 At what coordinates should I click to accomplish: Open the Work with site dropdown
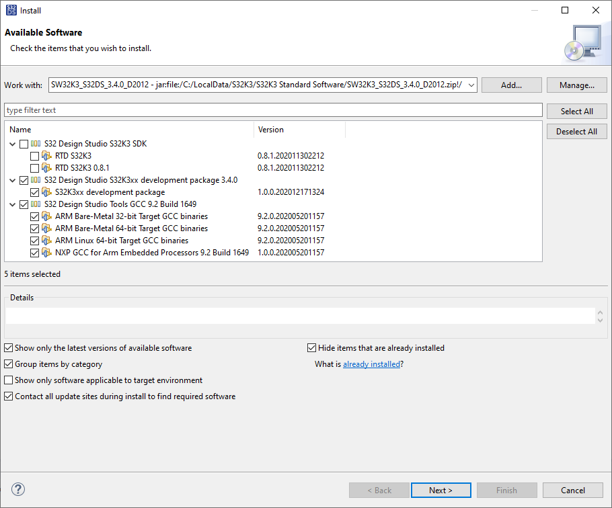[x=471, y=85]
